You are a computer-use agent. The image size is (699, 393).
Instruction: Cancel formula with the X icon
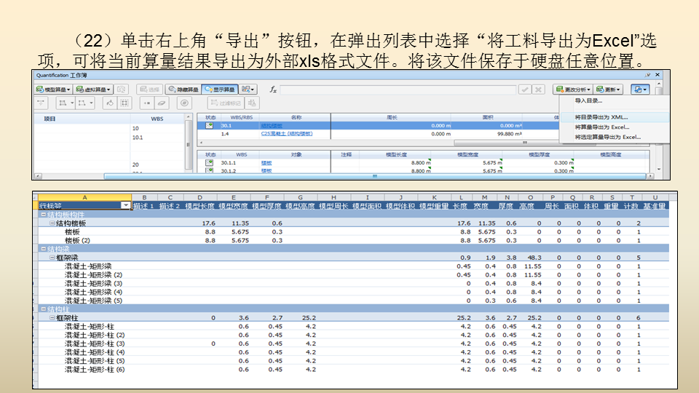539,90
